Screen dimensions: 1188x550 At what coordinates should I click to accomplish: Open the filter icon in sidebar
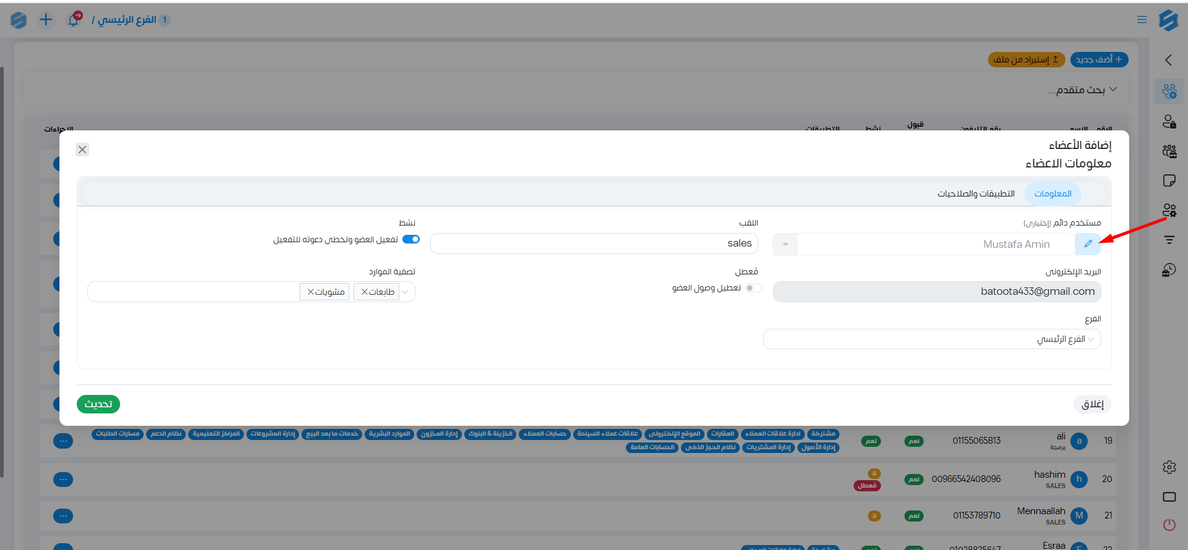(x=1169, y=240)
